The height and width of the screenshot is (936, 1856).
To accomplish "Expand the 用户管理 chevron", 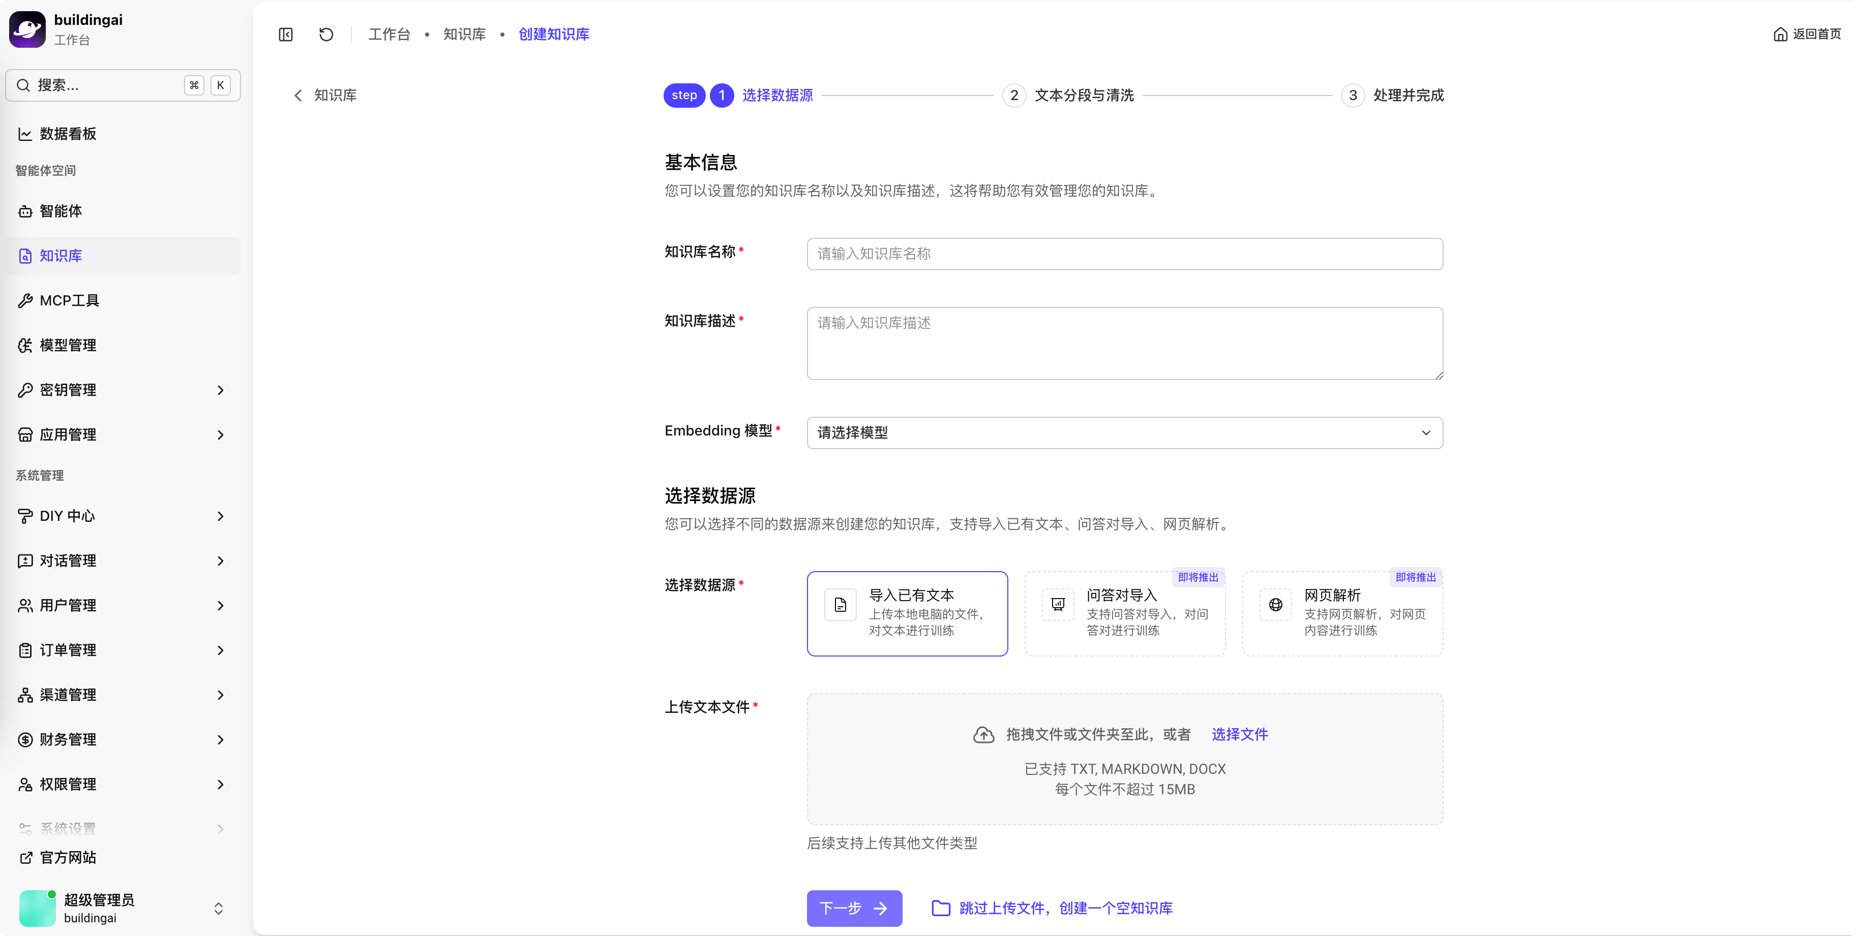I will coord(221,606).
